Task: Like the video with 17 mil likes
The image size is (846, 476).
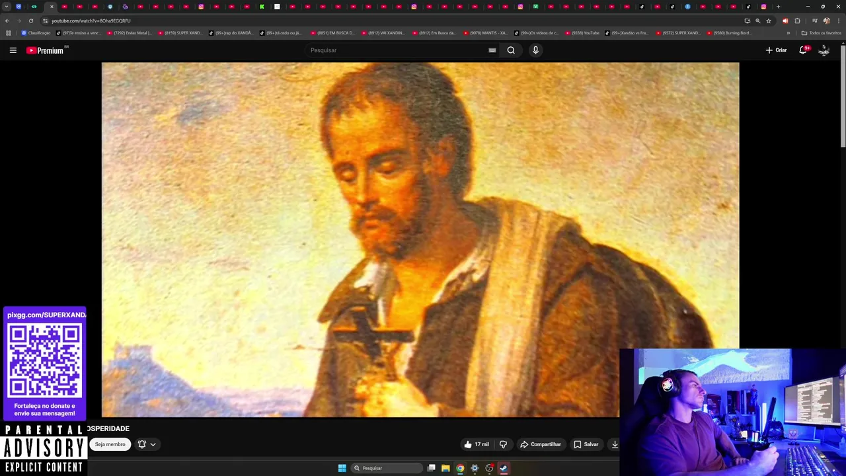Action: (477, 444)
